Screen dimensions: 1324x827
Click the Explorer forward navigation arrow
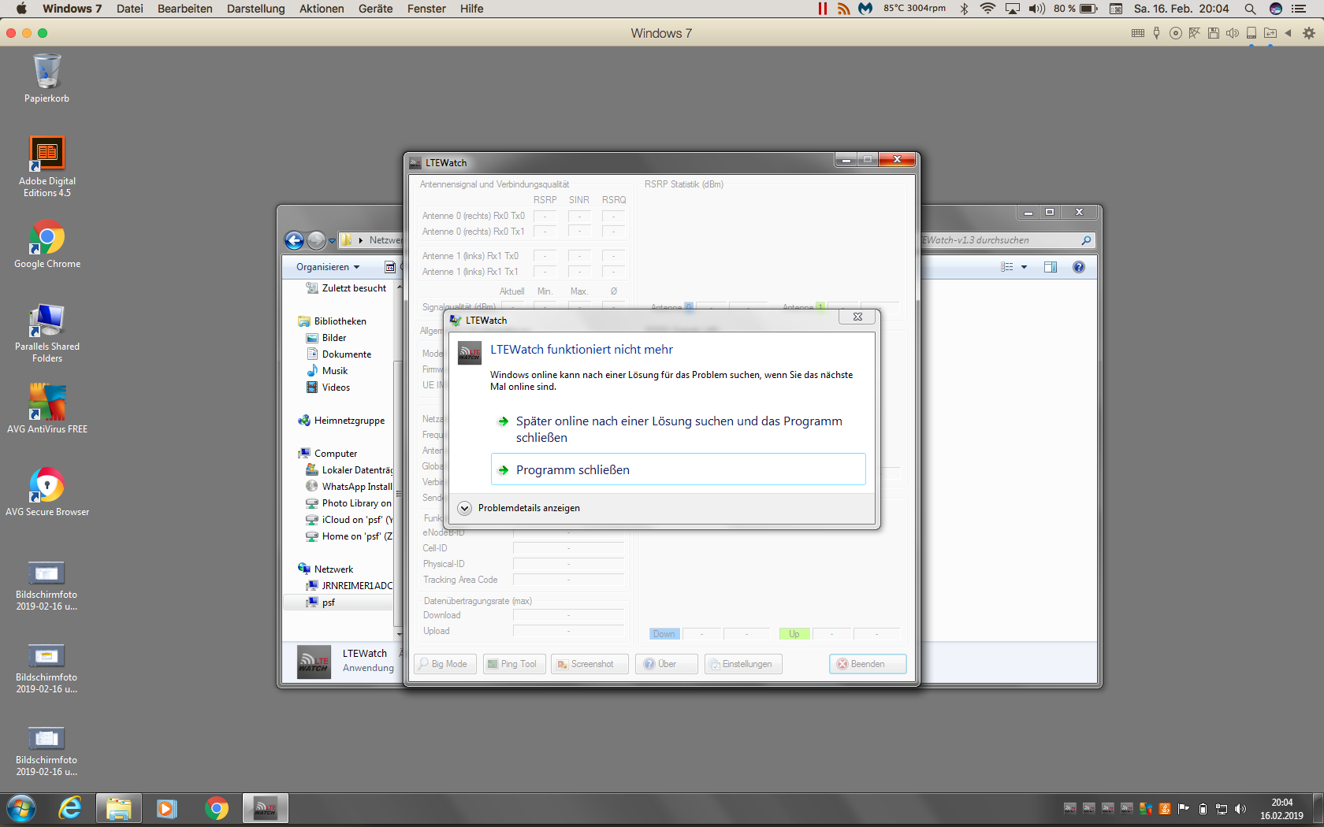click(316, 240)
